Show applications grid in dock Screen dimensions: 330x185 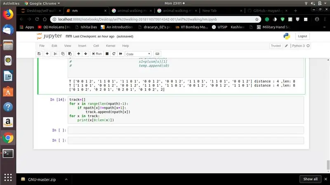pos(8,178)
